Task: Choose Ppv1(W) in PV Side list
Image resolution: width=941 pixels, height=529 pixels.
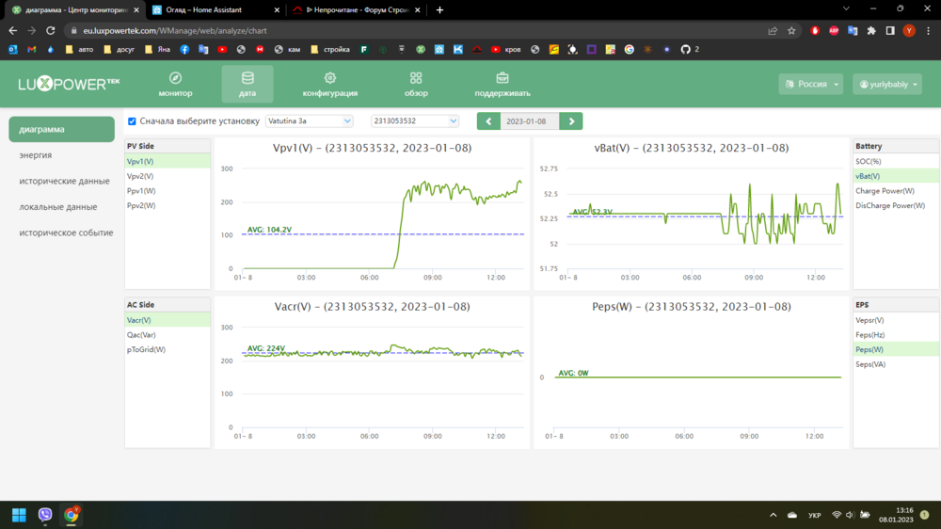Action: 141,191
